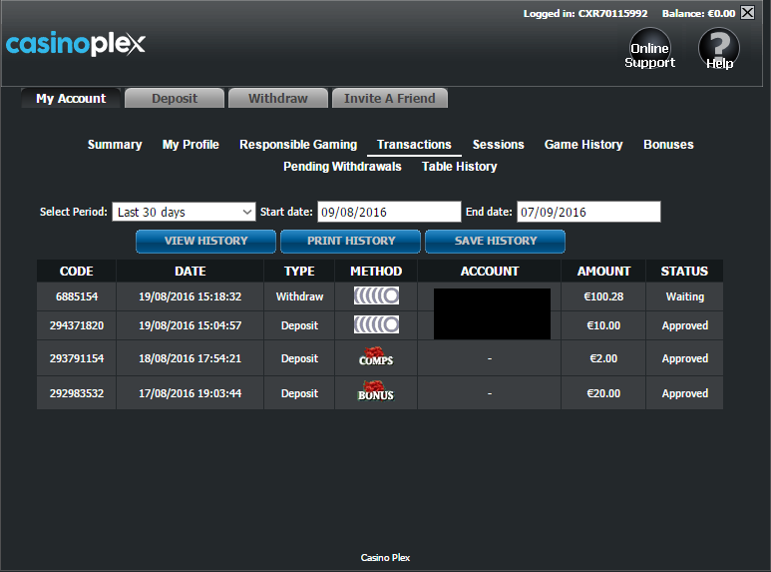Click the METHOD column header
771x572 pixels.
click(376, 271)
